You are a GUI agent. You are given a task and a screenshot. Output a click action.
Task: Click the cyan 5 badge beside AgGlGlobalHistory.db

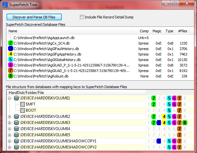click(x=11, y=59)
